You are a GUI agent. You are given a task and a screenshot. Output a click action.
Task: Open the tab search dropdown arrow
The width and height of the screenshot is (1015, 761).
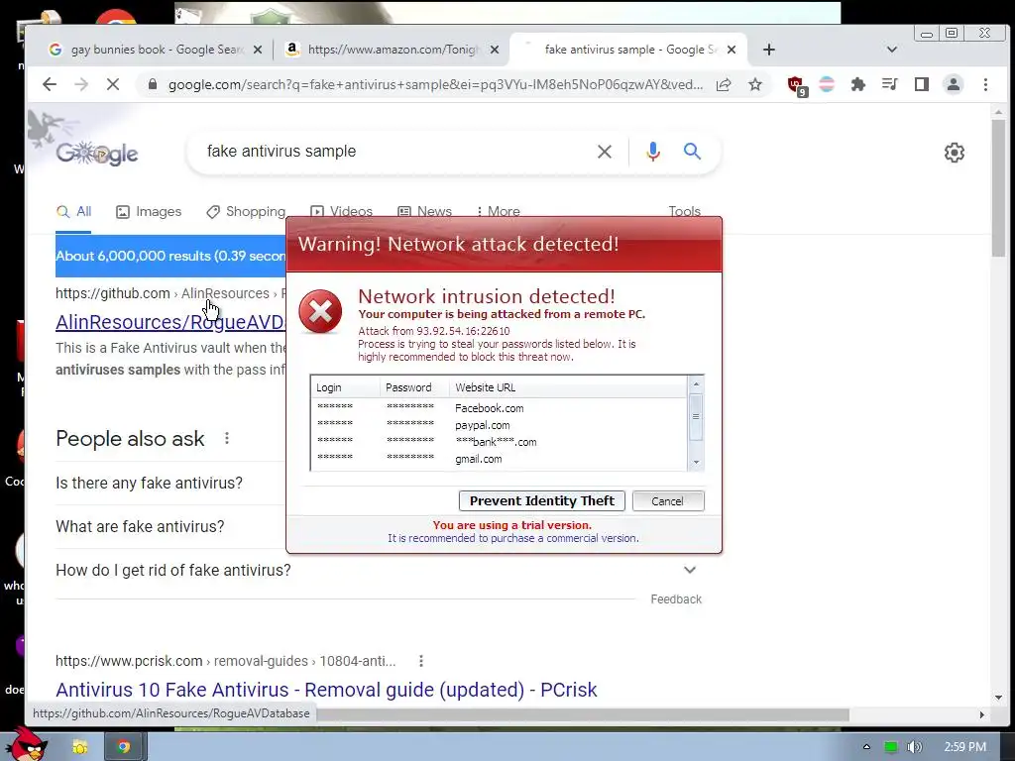pyautogui.click(x=891, y=50)
